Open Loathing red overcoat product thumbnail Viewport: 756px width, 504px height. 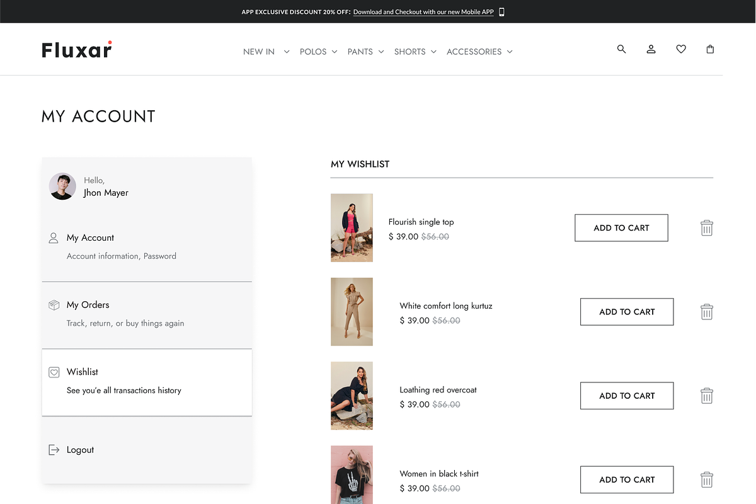(x=352, y=396)
